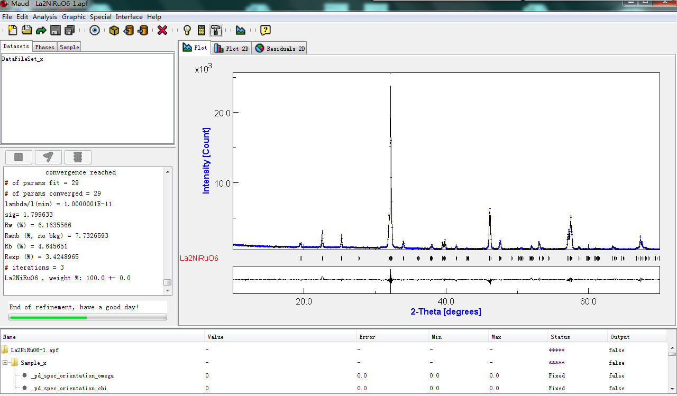This screenshot has width=677, height=396.
Task: Click the Min column header
Action: [x=459, y=337]
